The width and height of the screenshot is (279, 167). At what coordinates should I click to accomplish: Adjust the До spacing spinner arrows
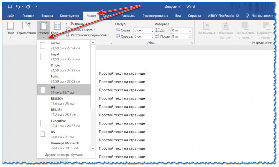pyautogui.click(x=190, y=30)
